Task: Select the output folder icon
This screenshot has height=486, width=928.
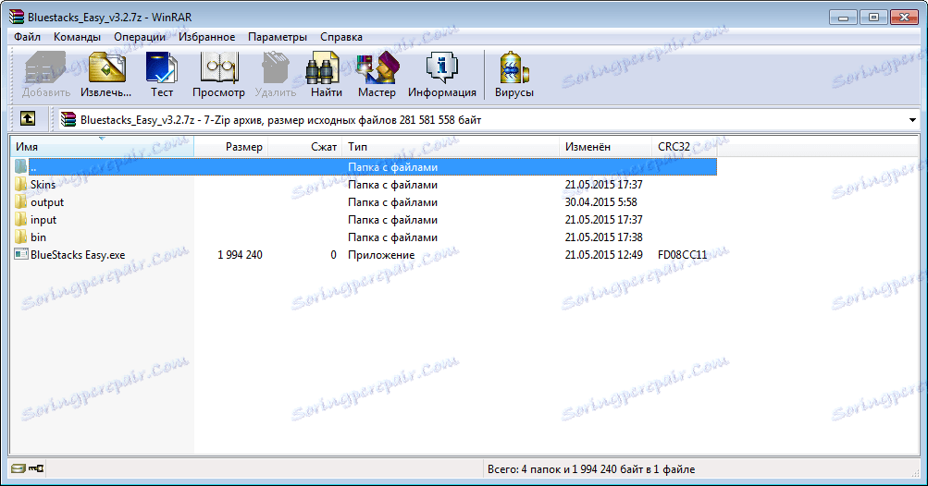Action: [x=20, y=202]
